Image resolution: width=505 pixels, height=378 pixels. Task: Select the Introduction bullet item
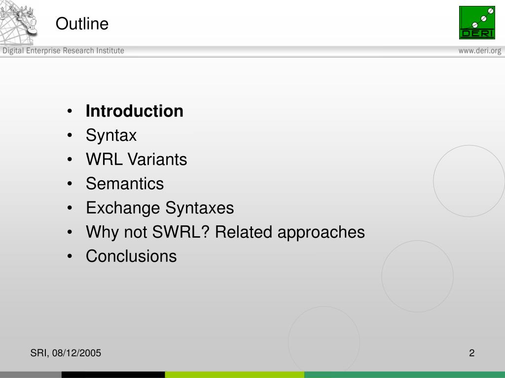pos(134,111)
